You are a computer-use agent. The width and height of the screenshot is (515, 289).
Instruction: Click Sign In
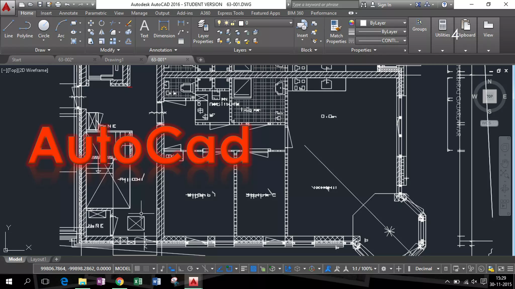point(384,5)
